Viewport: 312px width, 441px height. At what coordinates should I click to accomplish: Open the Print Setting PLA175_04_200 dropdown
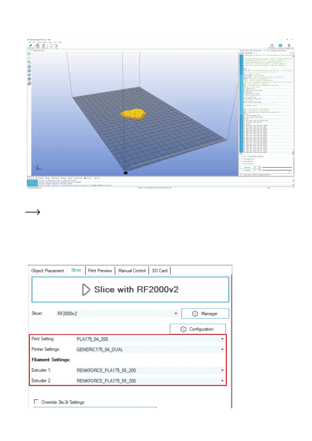222,339
